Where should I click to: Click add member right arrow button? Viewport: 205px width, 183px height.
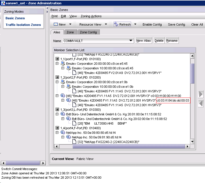pos(201,94)
